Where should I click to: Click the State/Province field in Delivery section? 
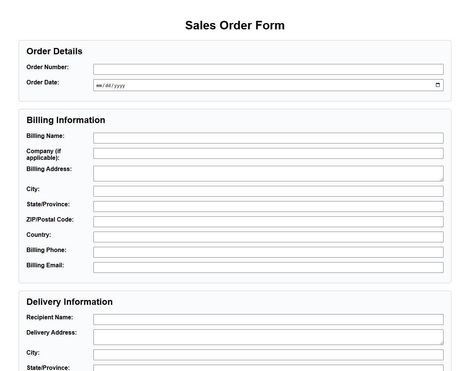pyautogui.click(x=268, y=369)
